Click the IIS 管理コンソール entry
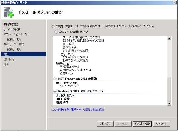Viewport: 178px width, 131px height. pos(69,66)
